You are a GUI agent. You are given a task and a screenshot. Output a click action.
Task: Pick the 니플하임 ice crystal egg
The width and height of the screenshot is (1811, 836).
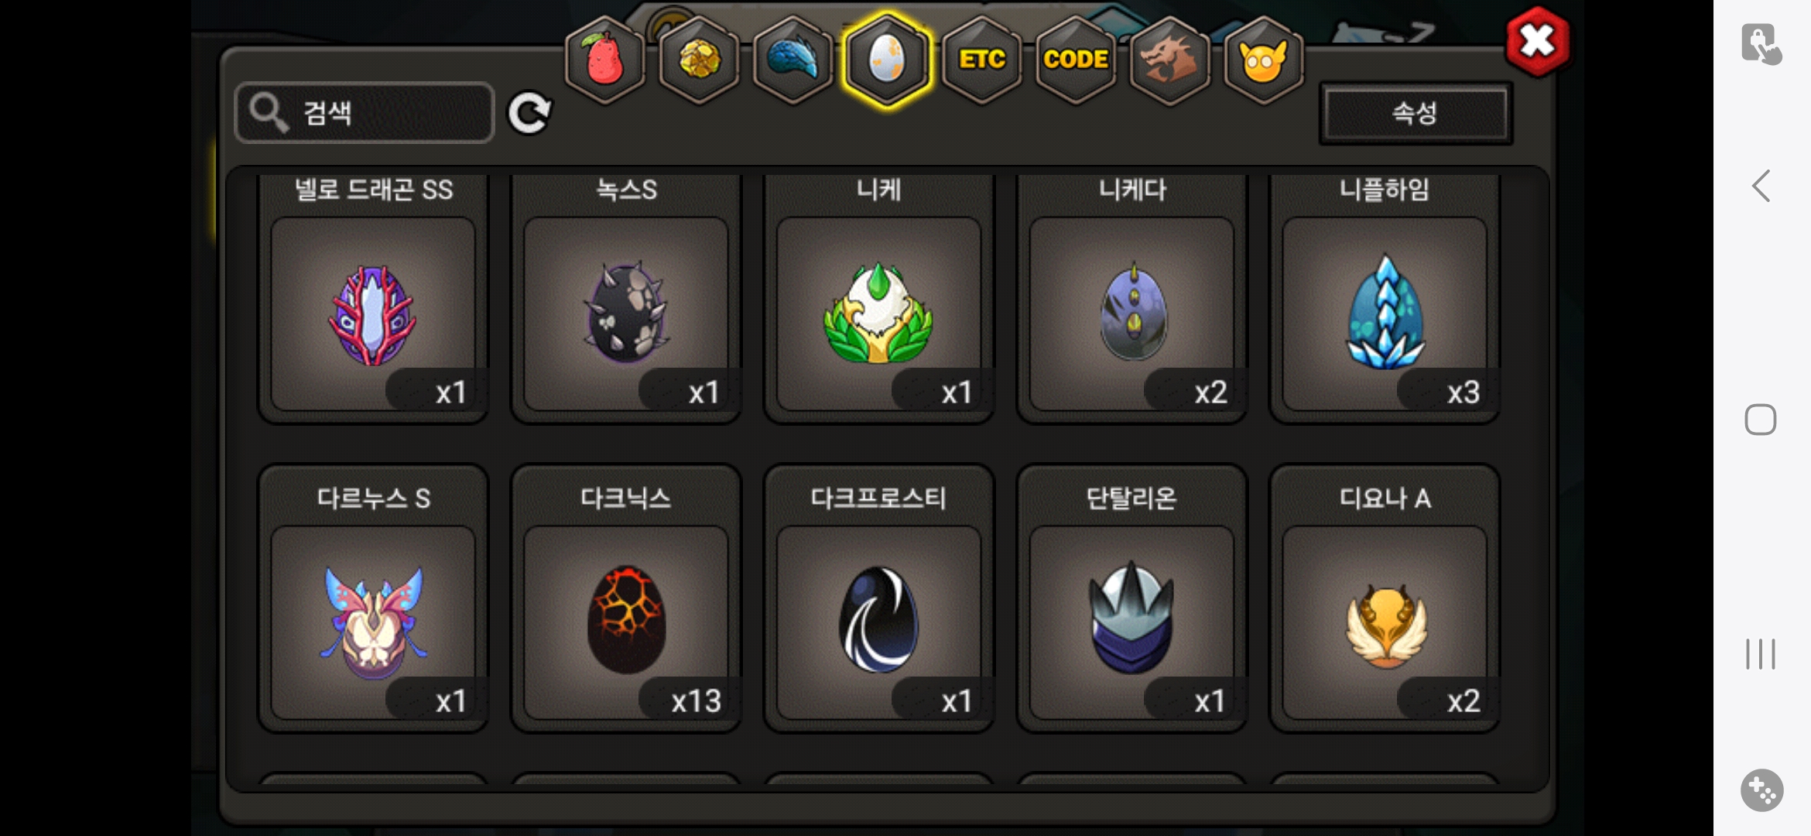1385,298
